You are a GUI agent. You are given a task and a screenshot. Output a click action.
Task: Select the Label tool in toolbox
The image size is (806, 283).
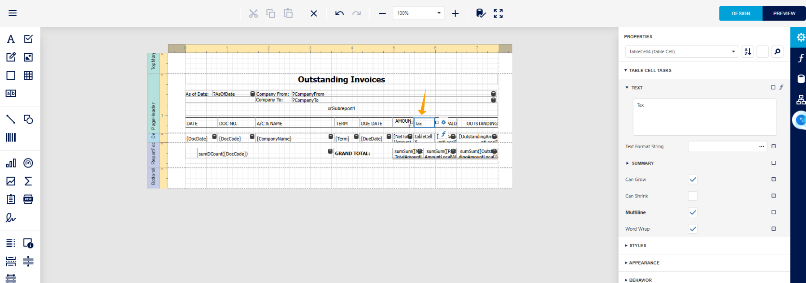coord(11,39)
